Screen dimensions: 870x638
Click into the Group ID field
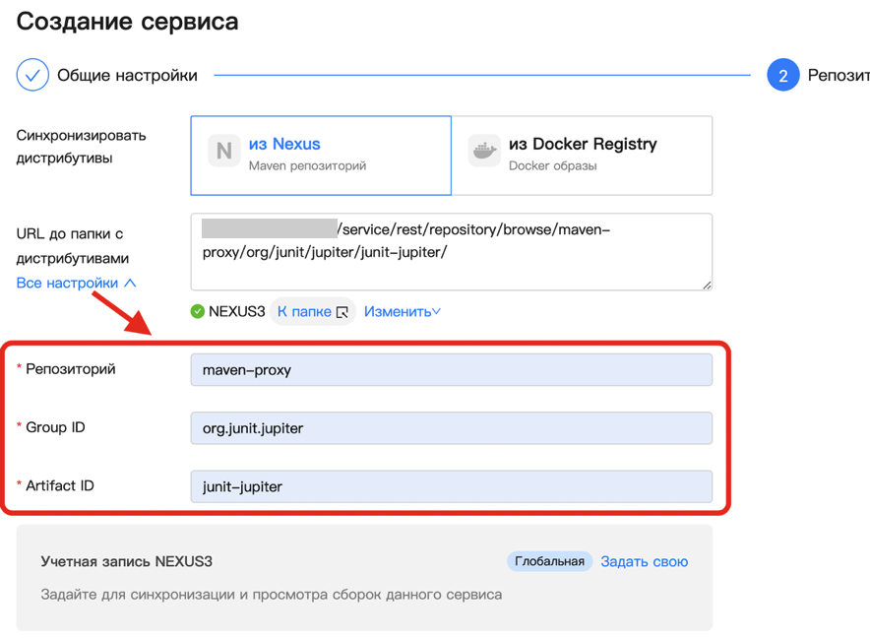(451, 428)
